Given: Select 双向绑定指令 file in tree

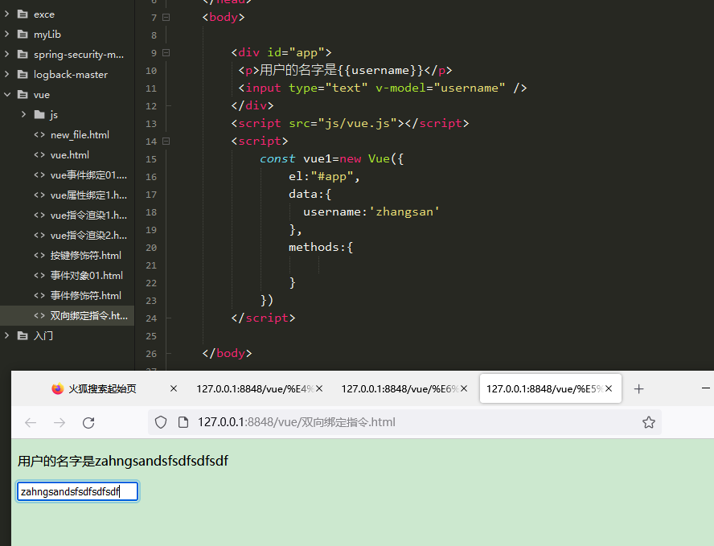Looking at the screenshot, I should (x=67, y=315).
